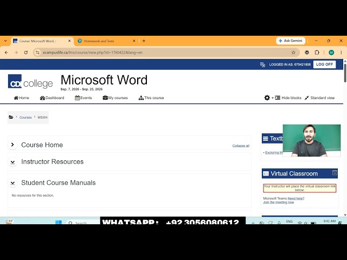This screenshot has height=260, width=347.
Task: Click the Ask Gemini button
Action: click(291, 41)
